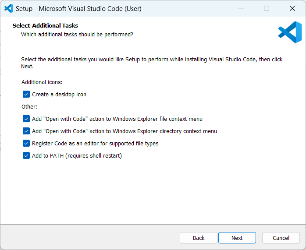Screen dimensions: 306x250
Task: Cancel the Visual Studio Code setup
Action: click(x=281, y=238)
